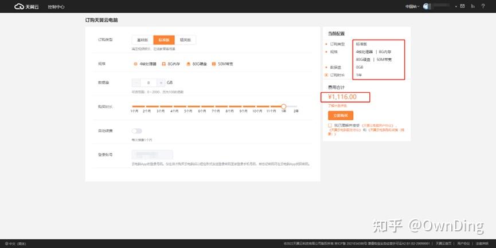Viewport: 496px width, 248px height.
Task: Open the billing chart icon
Action: click(x=473, y=6)
